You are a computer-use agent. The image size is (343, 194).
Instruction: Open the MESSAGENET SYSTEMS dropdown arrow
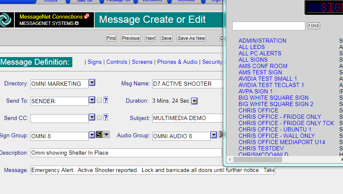pos(77,23)
